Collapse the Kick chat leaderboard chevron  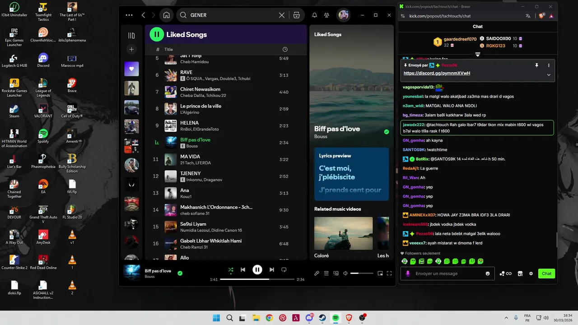pyautogui.click(x=477, y=54)
